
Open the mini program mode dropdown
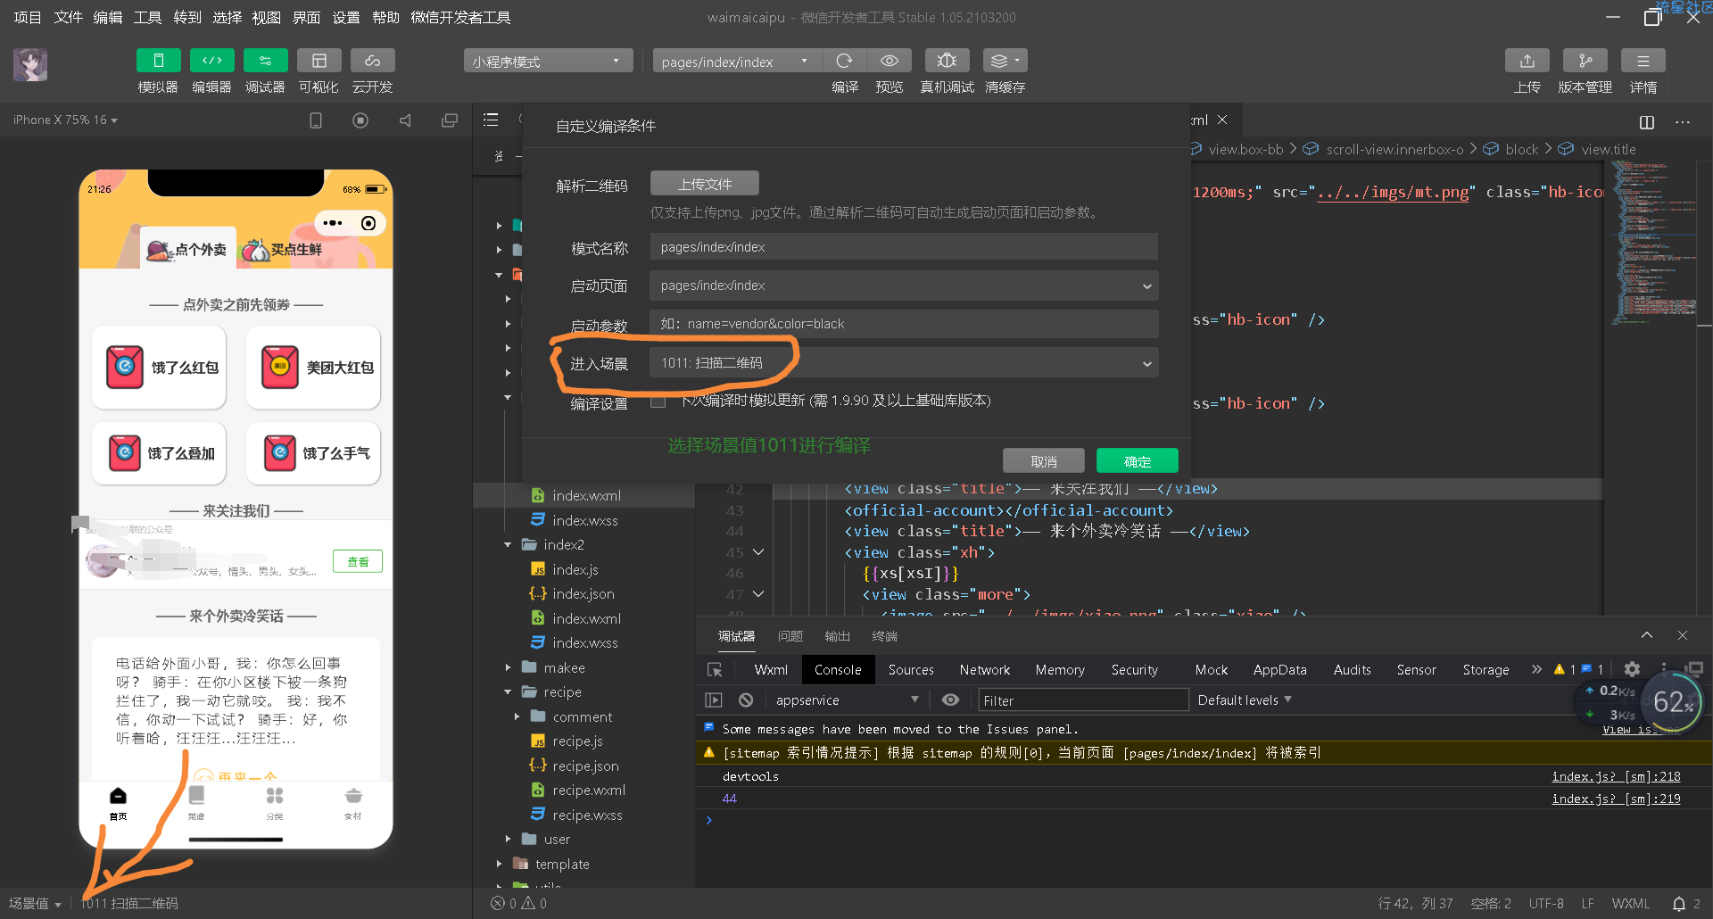click(548, 61)
